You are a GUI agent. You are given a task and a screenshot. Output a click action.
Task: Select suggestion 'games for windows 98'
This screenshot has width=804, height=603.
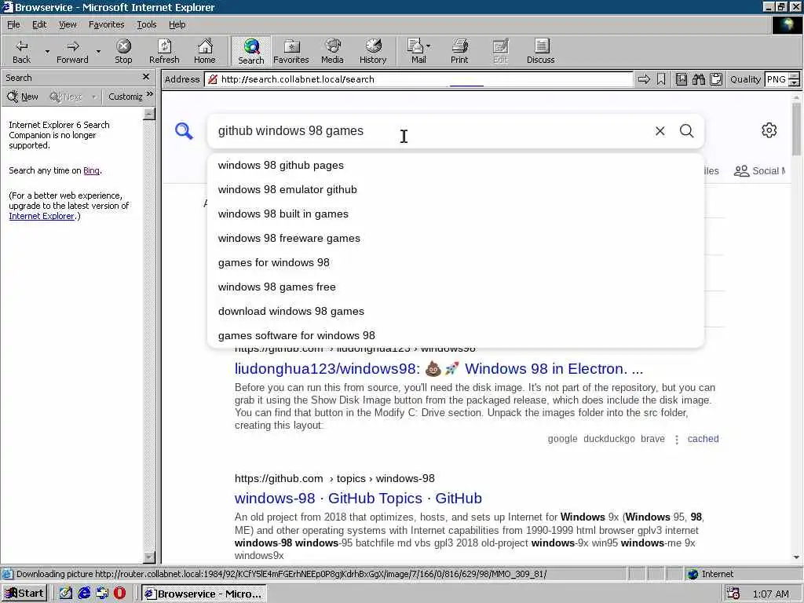point(455,262)
